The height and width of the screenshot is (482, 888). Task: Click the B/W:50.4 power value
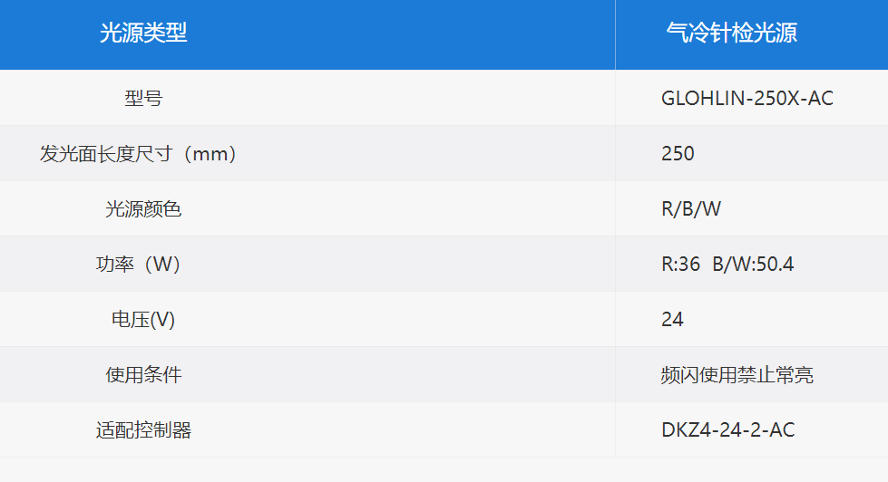pos(753,265)
